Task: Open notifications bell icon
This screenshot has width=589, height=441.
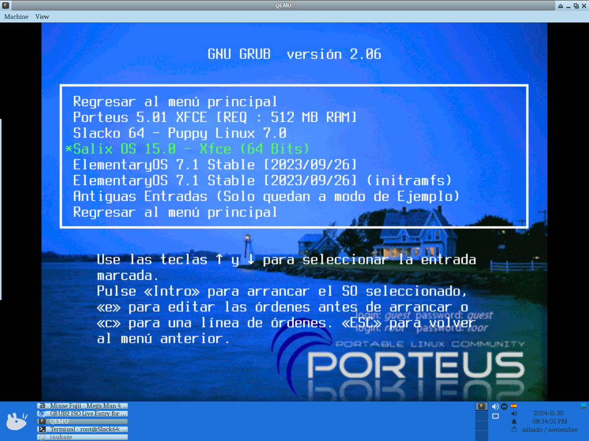Action: [x=514, y=422]
